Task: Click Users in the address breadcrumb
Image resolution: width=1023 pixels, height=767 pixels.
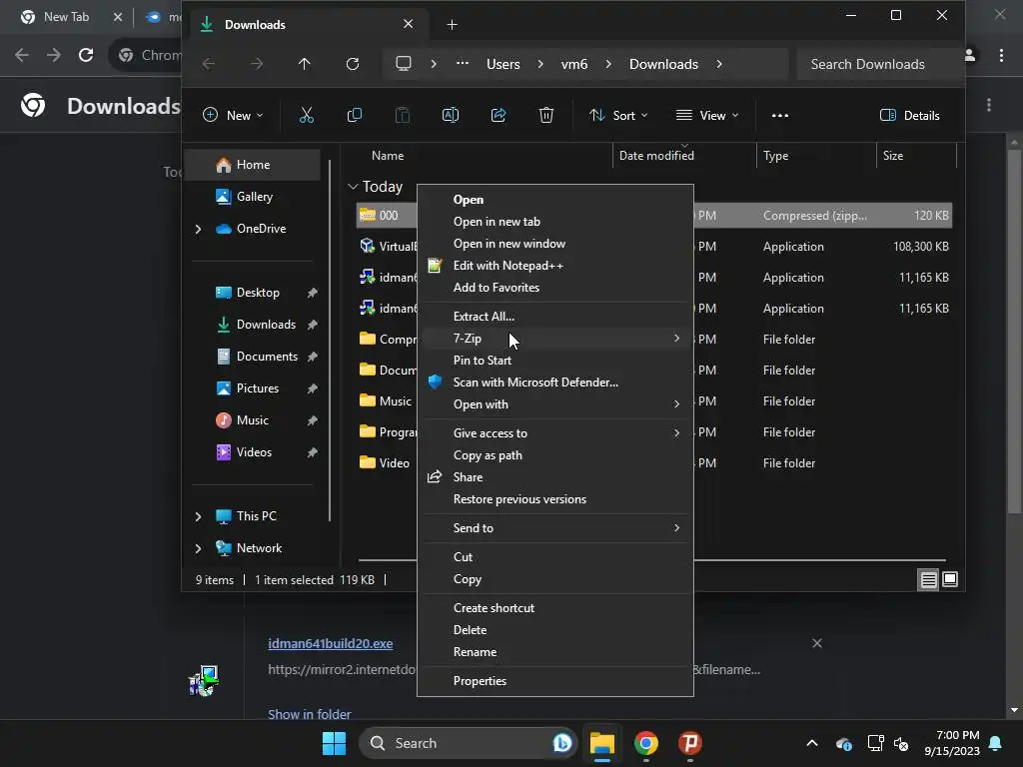Action: 504,64
